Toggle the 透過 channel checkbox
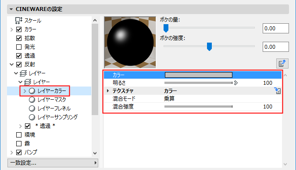The image size is (296, 170). tap(19, 56)
